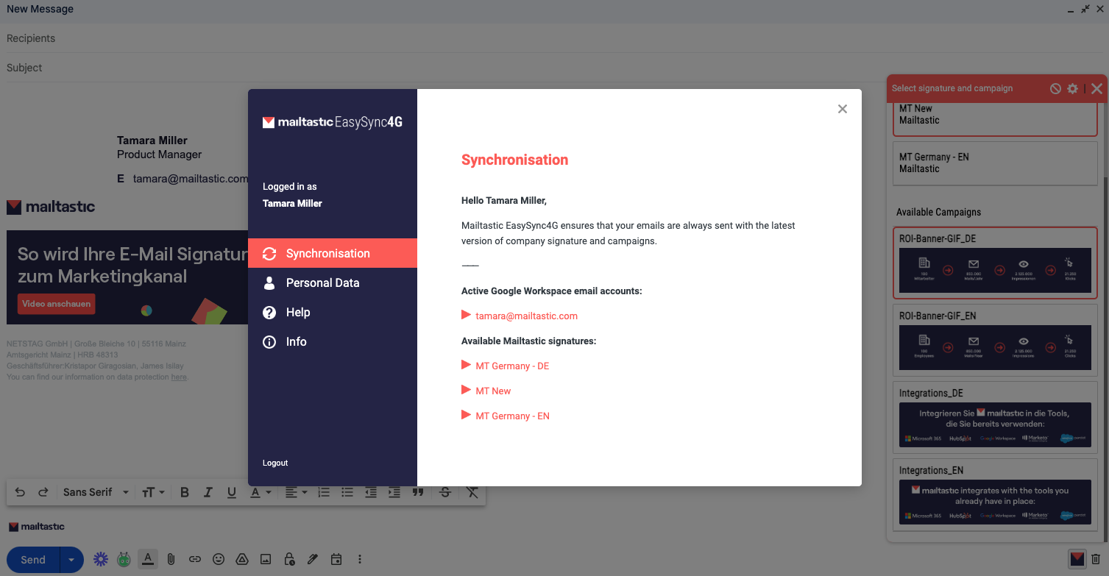This screenshot has height=576, width=1109.
Task: Select MT Germany - EN signature card
Action: pos(995,163)
